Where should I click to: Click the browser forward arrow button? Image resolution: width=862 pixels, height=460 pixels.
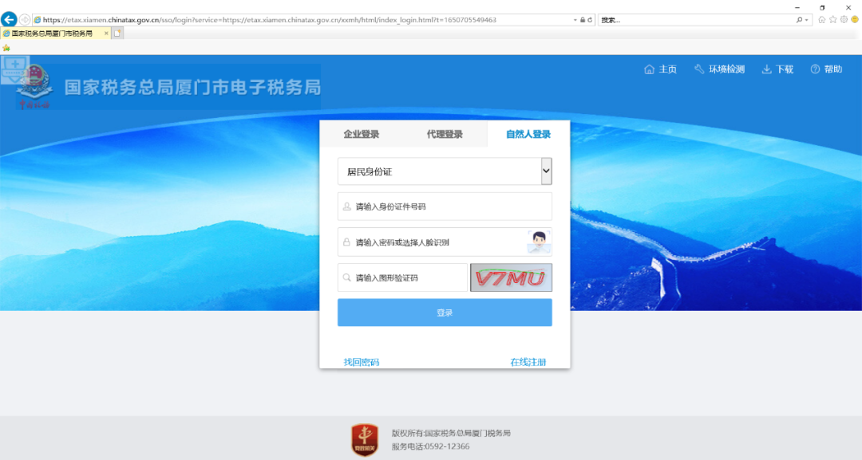[x=25, y=20]
